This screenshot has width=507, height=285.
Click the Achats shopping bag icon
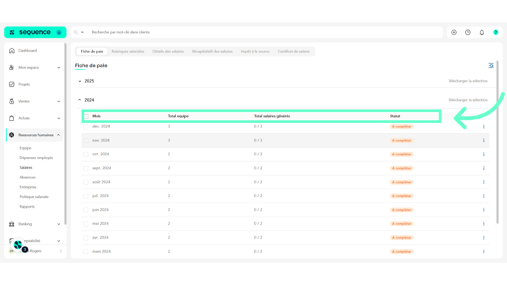pyautogui.click(x=12, y=118)
